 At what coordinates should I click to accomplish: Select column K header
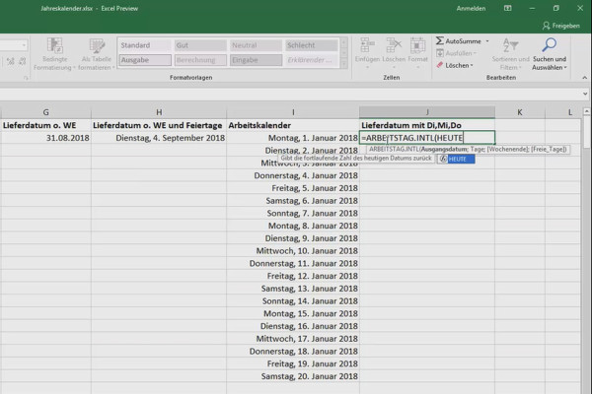point(520,112)
